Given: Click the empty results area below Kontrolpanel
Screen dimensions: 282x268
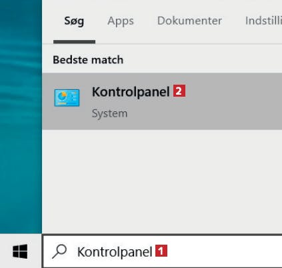Looking at the screenshot, I should (x=162, y=181).
